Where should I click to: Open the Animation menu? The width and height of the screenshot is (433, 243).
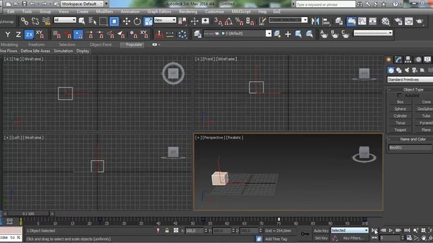click(130, 11)
